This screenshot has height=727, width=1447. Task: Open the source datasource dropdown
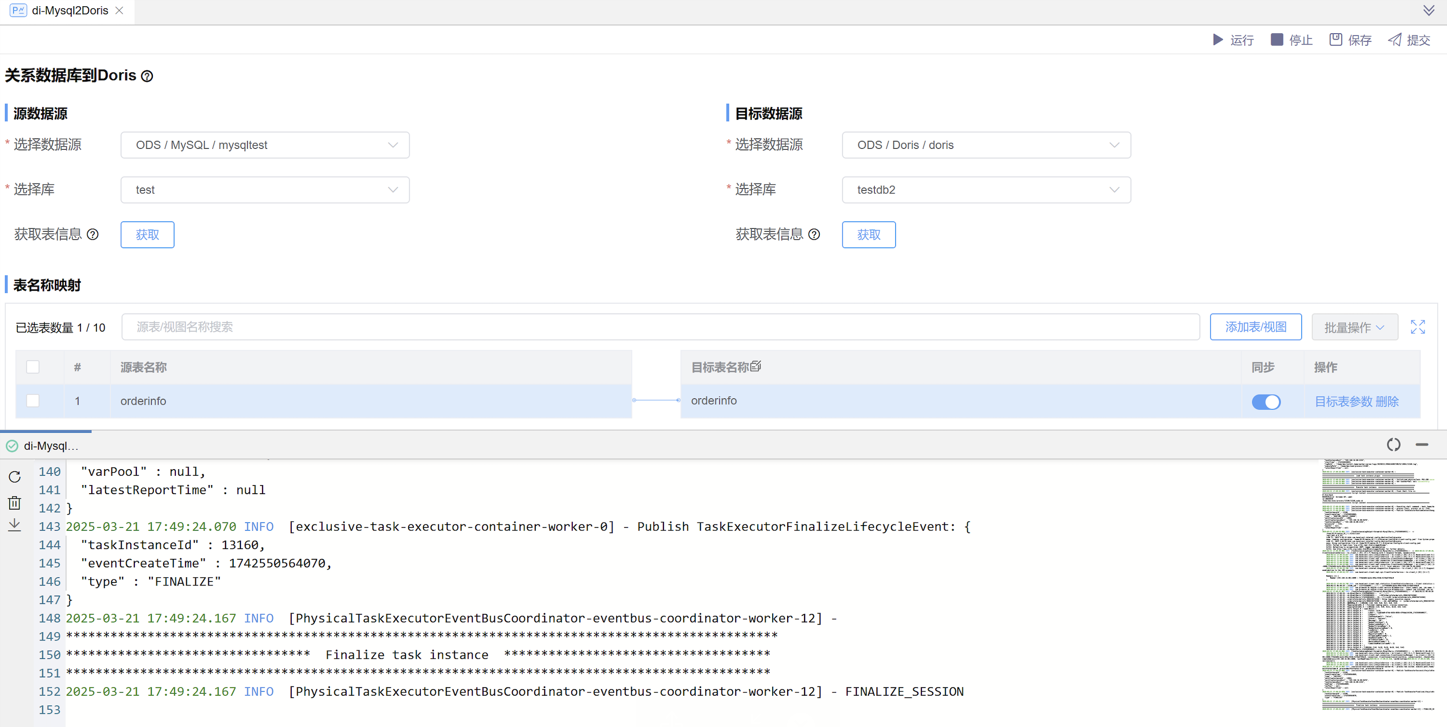point(265,145)
